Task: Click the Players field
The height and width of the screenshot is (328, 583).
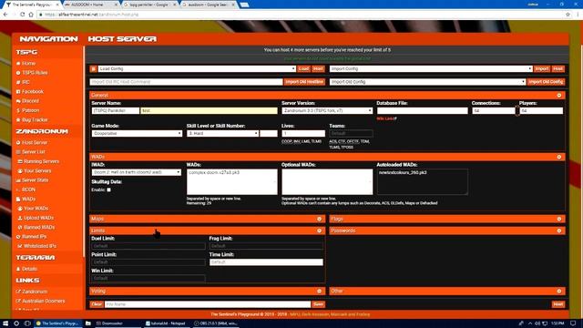Action: pyautogui.click(x=541, y=111)
